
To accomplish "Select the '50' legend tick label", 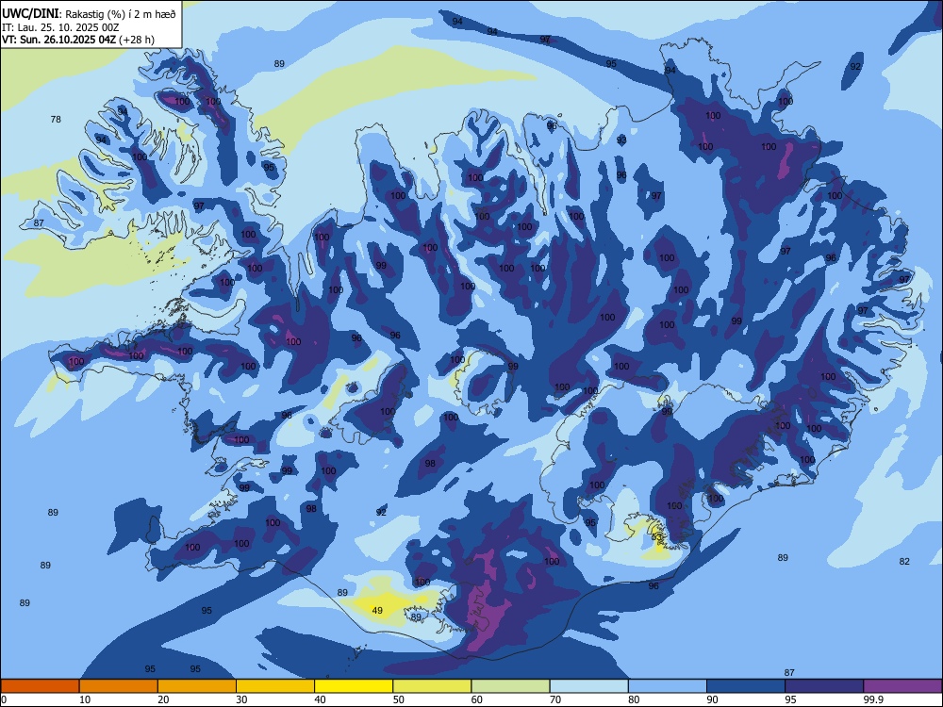I will point(398,699).
